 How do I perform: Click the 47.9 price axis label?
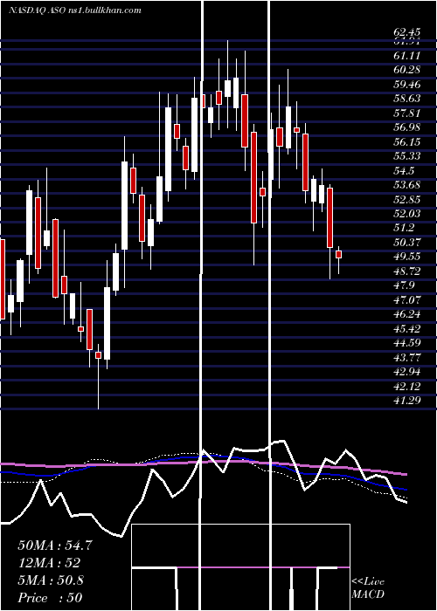(x=404, y=285)
